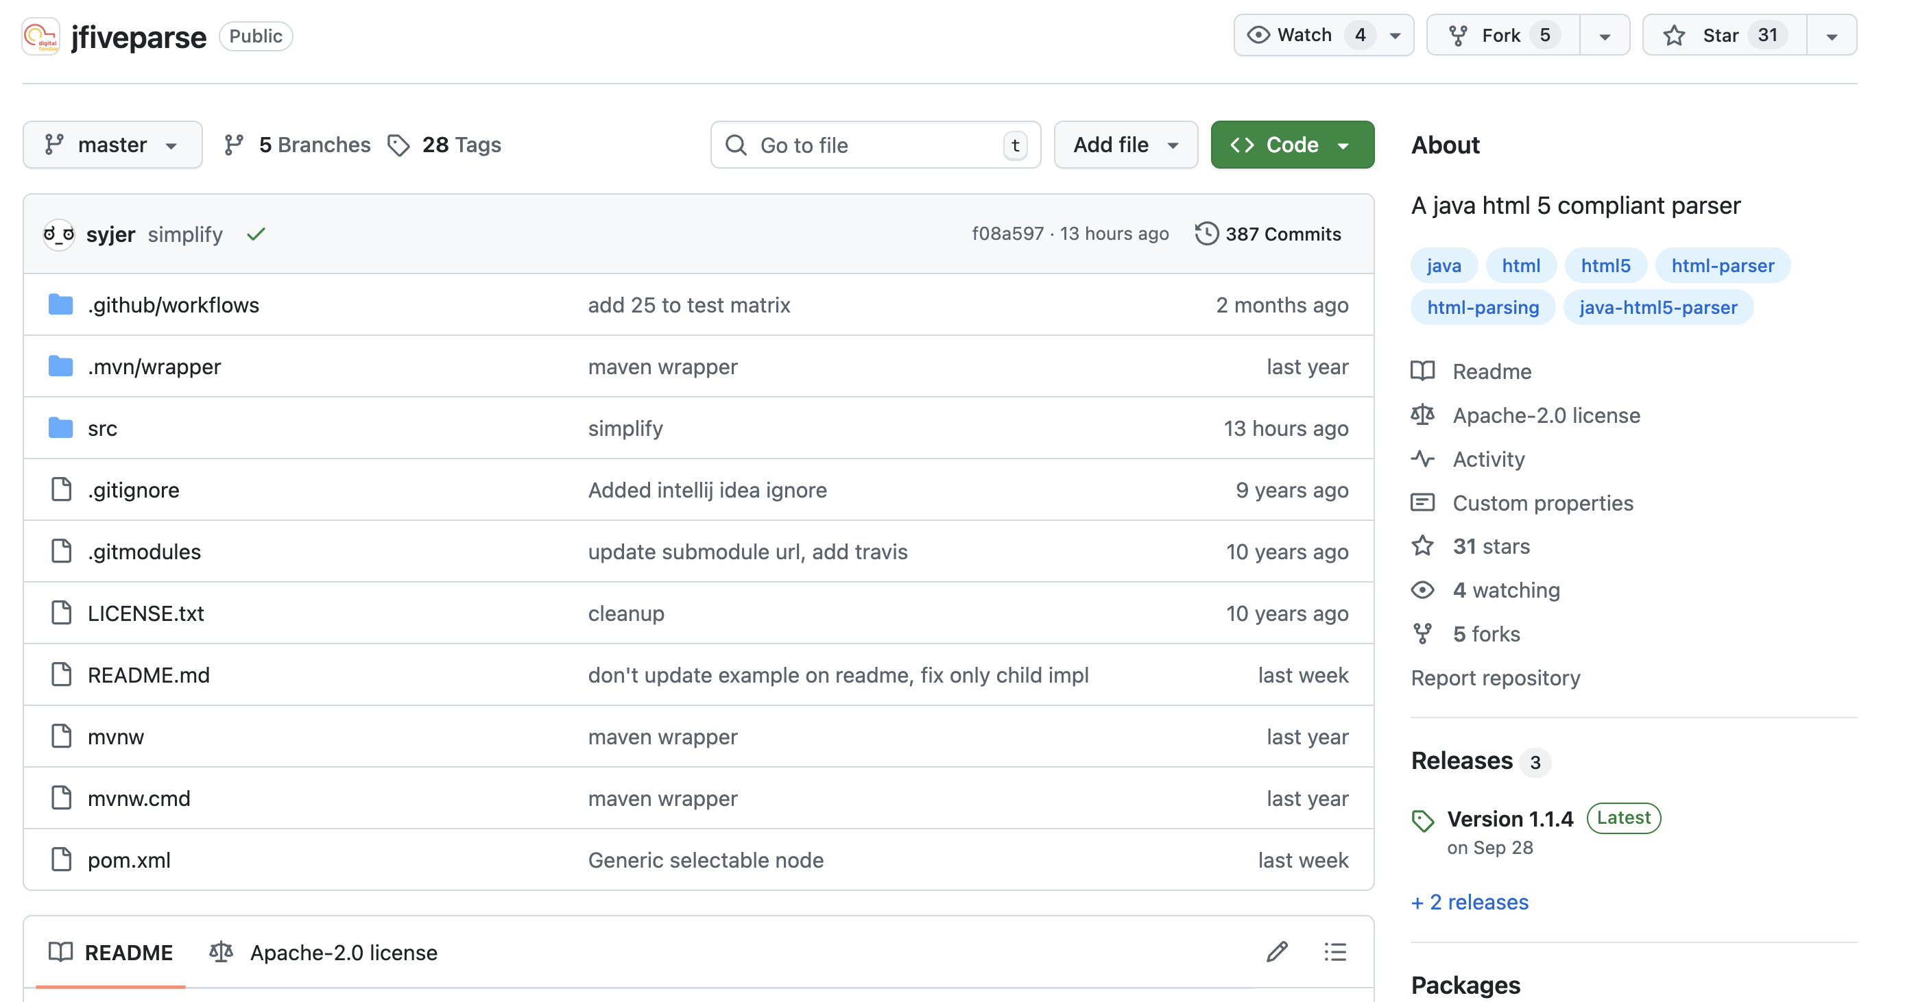Expand the Watch notification options arrow

(1396, 35)
